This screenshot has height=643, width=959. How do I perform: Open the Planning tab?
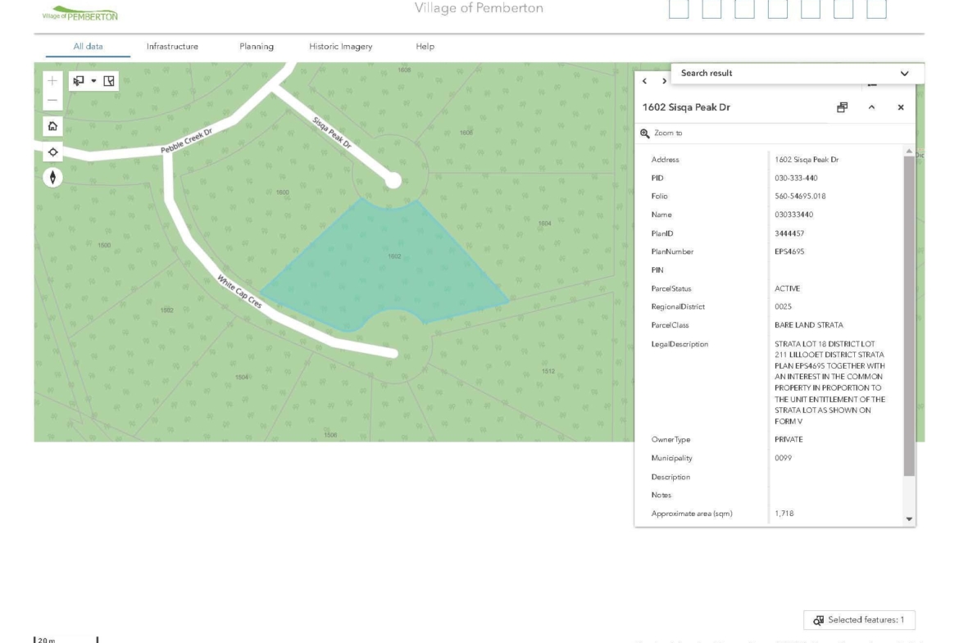[257, 47]
